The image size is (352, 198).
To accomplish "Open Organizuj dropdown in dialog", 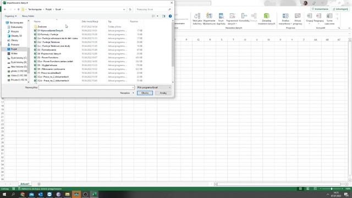I will click(10, 16).
